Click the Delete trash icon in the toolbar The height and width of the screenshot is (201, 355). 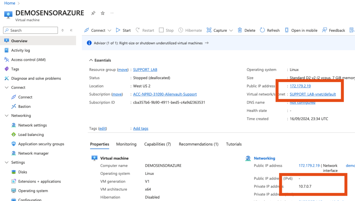(x=240, y=30)
